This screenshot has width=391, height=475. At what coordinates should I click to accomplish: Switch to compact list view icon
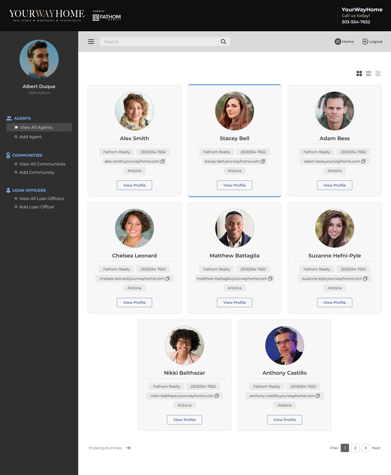(378, 73)
